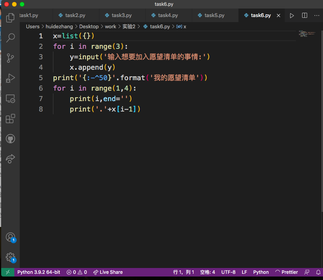Open the 实验2 breadcrumb folder
323x280 pixels.
coord(129,27)
